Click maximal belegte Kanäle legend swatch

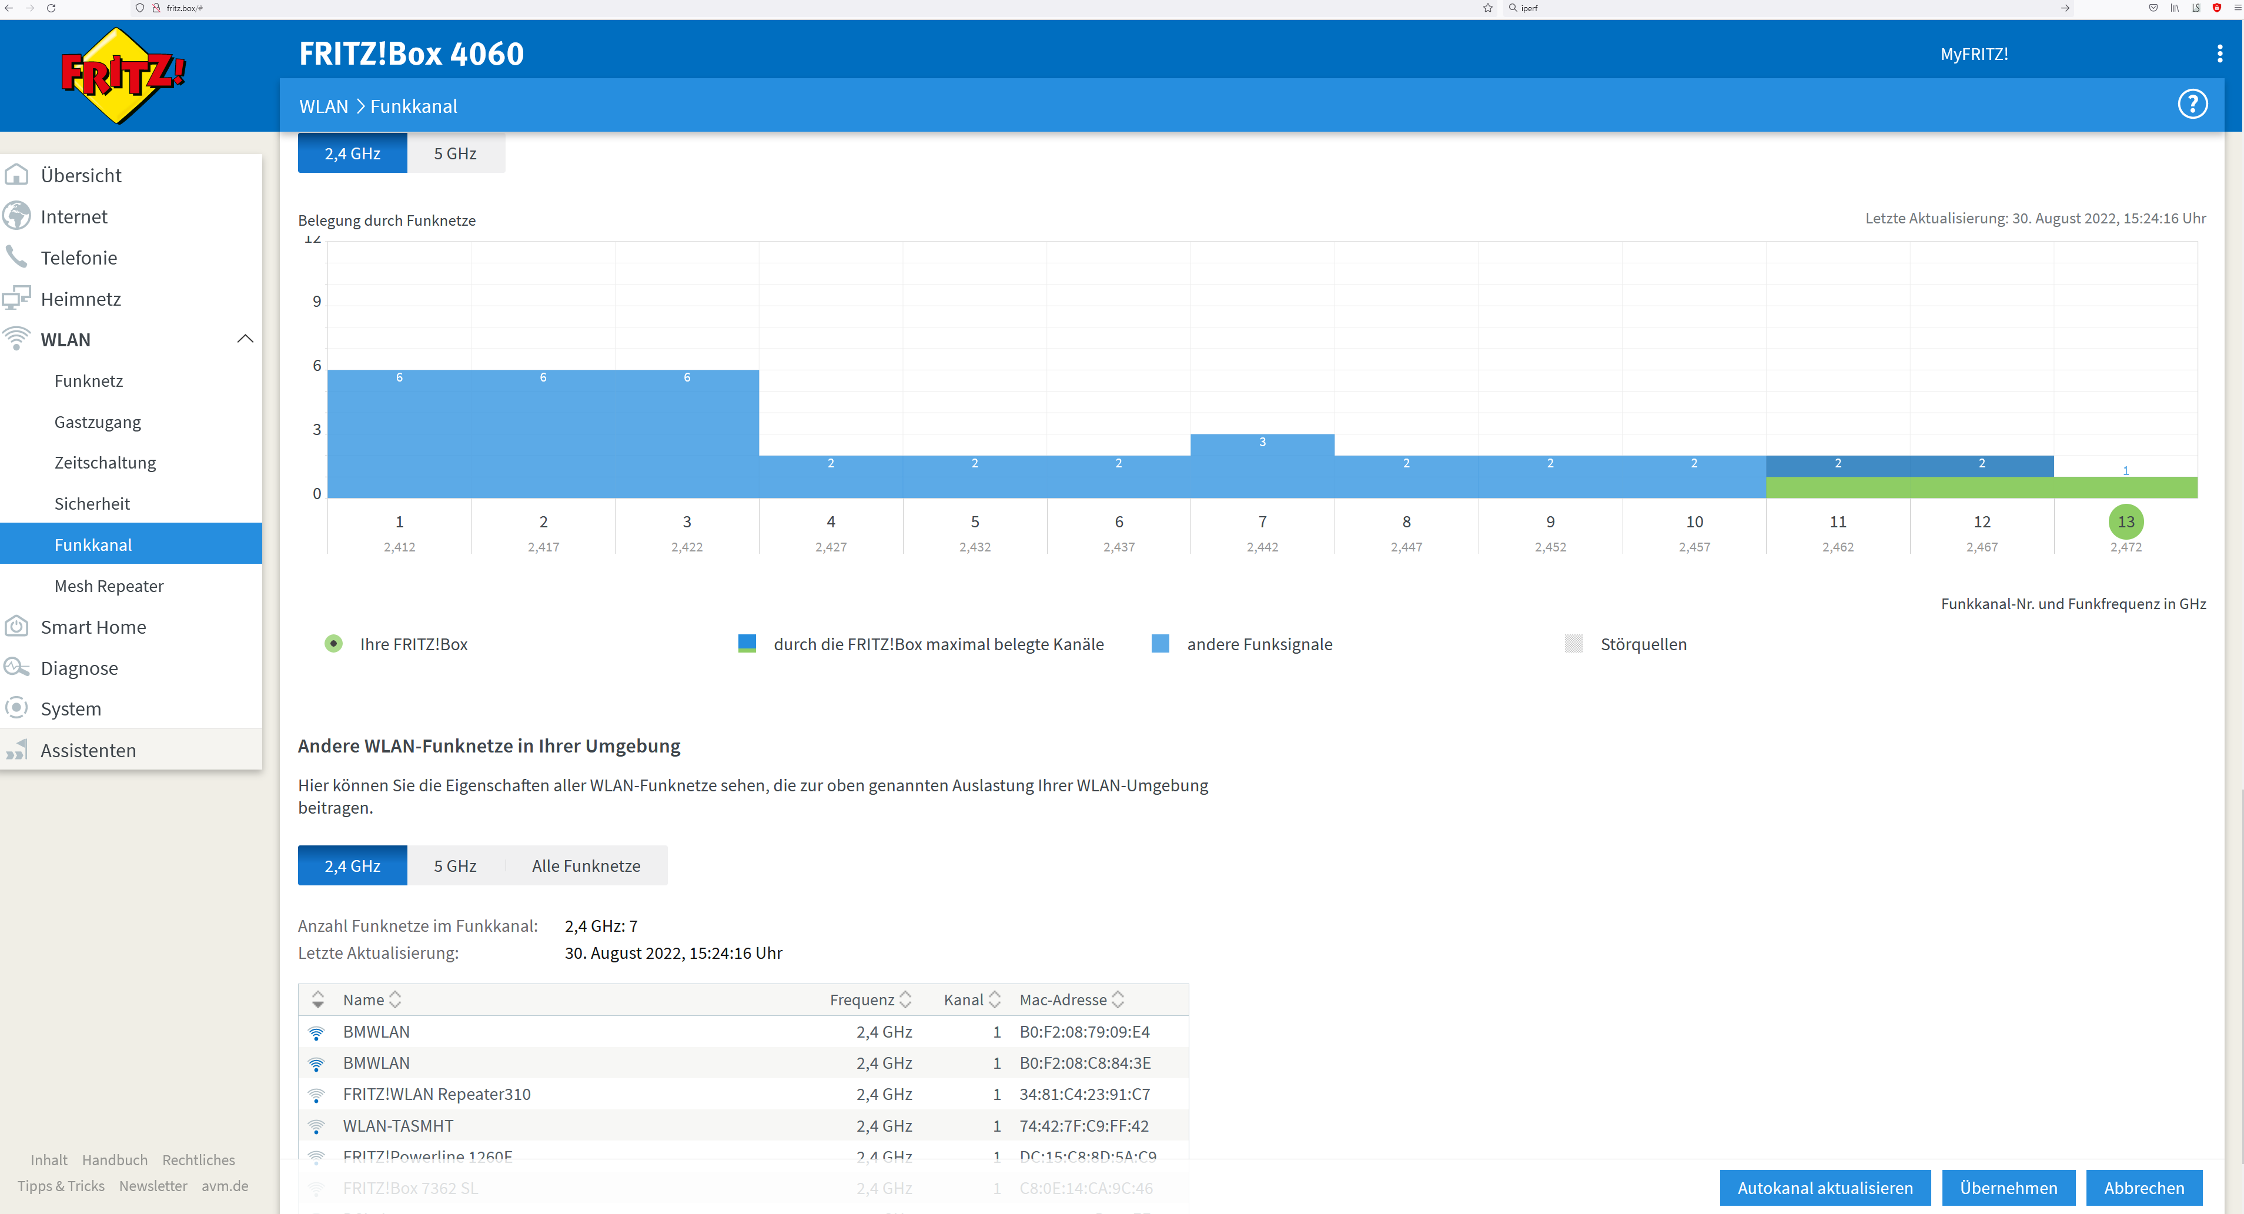tap(747, 644)
